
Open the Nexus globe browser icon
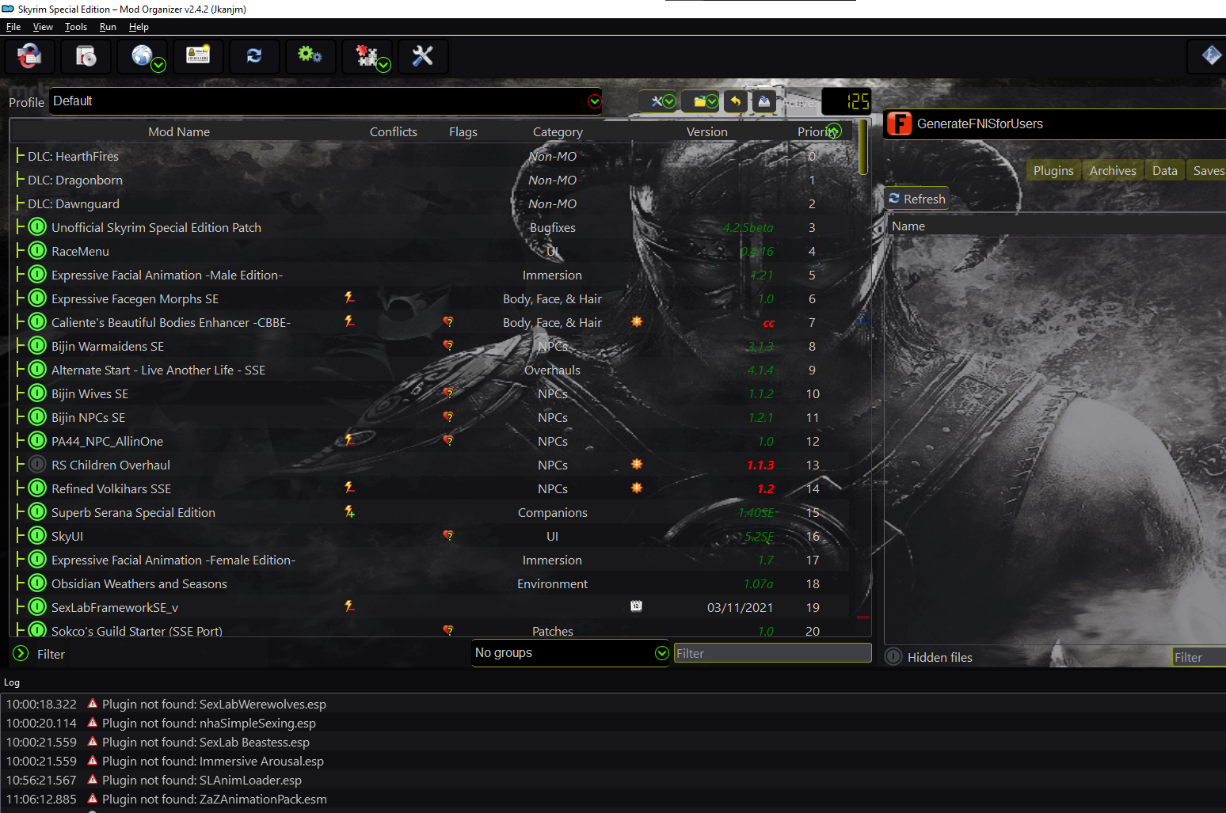point(143,56)
